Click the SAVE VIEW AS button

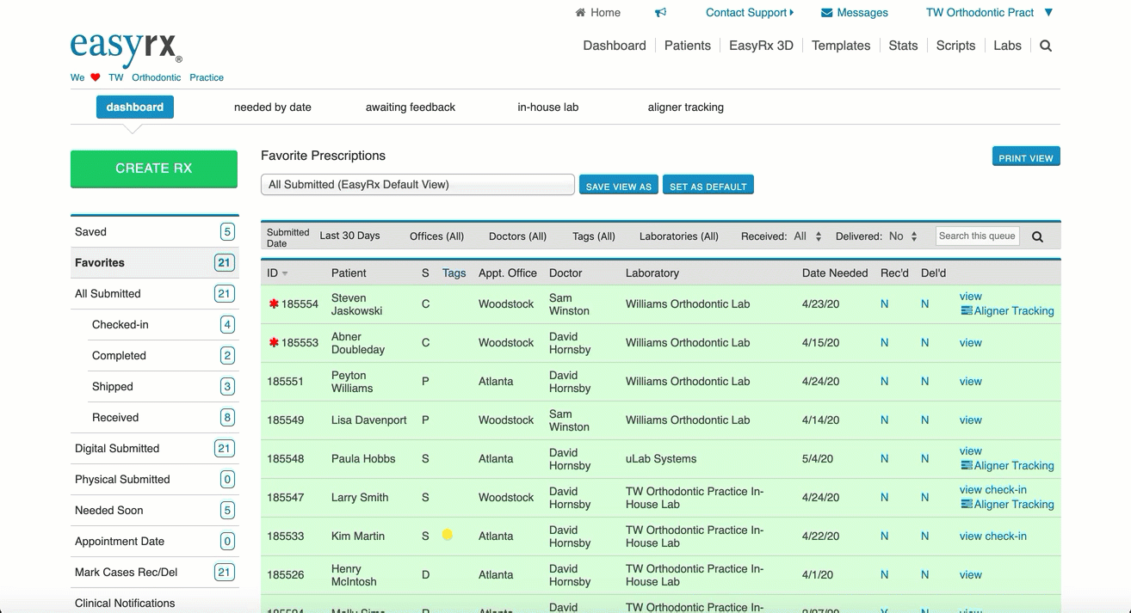[x=619, y=185]
